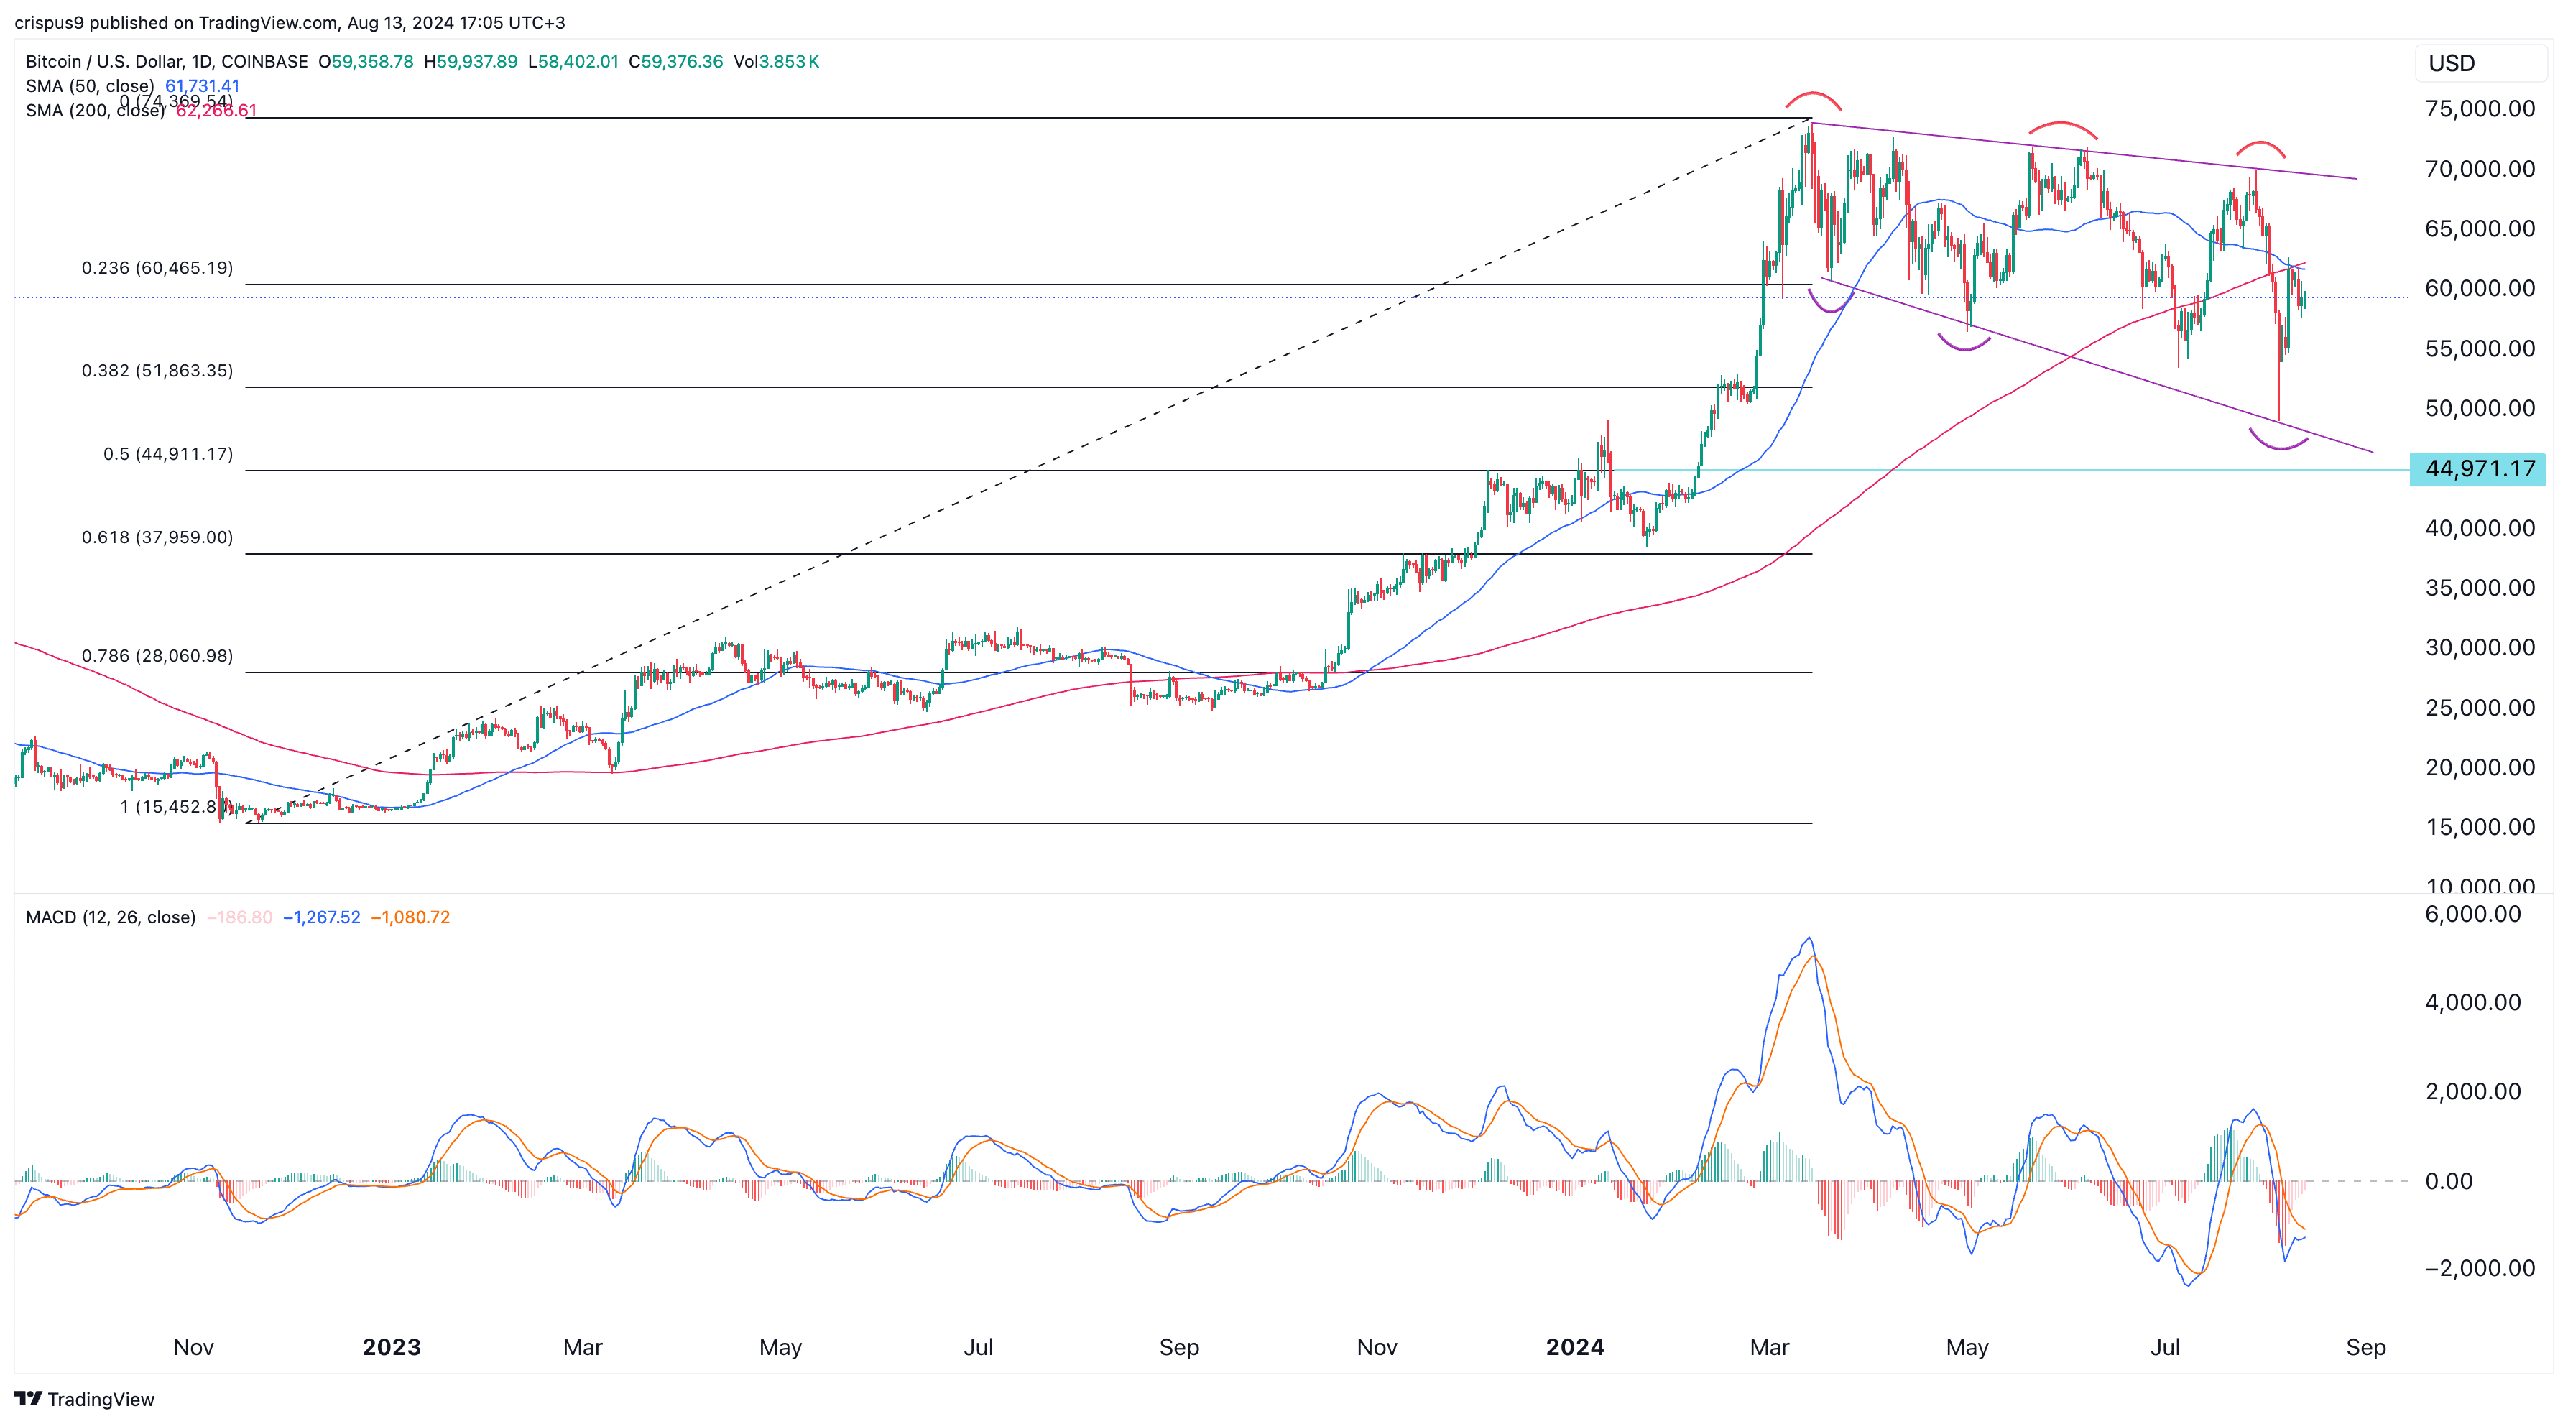
Task: Click the MACD signal value −1,080.72
Action: 411,917
